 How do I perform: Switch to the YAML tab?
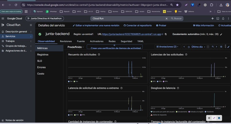coord(140,41)
